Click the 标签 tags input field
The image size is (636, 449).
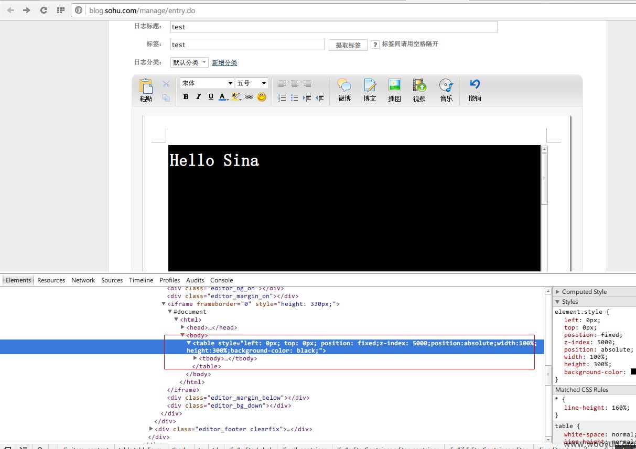pos(247,45)
